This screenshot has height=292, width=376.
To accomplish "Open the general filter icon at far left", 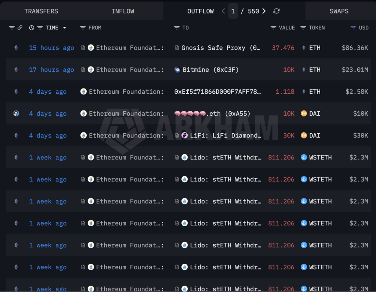I will pyautogui.click(x=12, y=28).
